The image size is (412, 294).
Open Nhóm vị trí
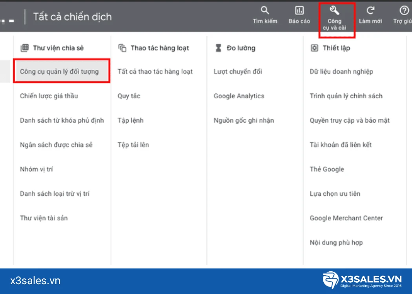[36, 169]
